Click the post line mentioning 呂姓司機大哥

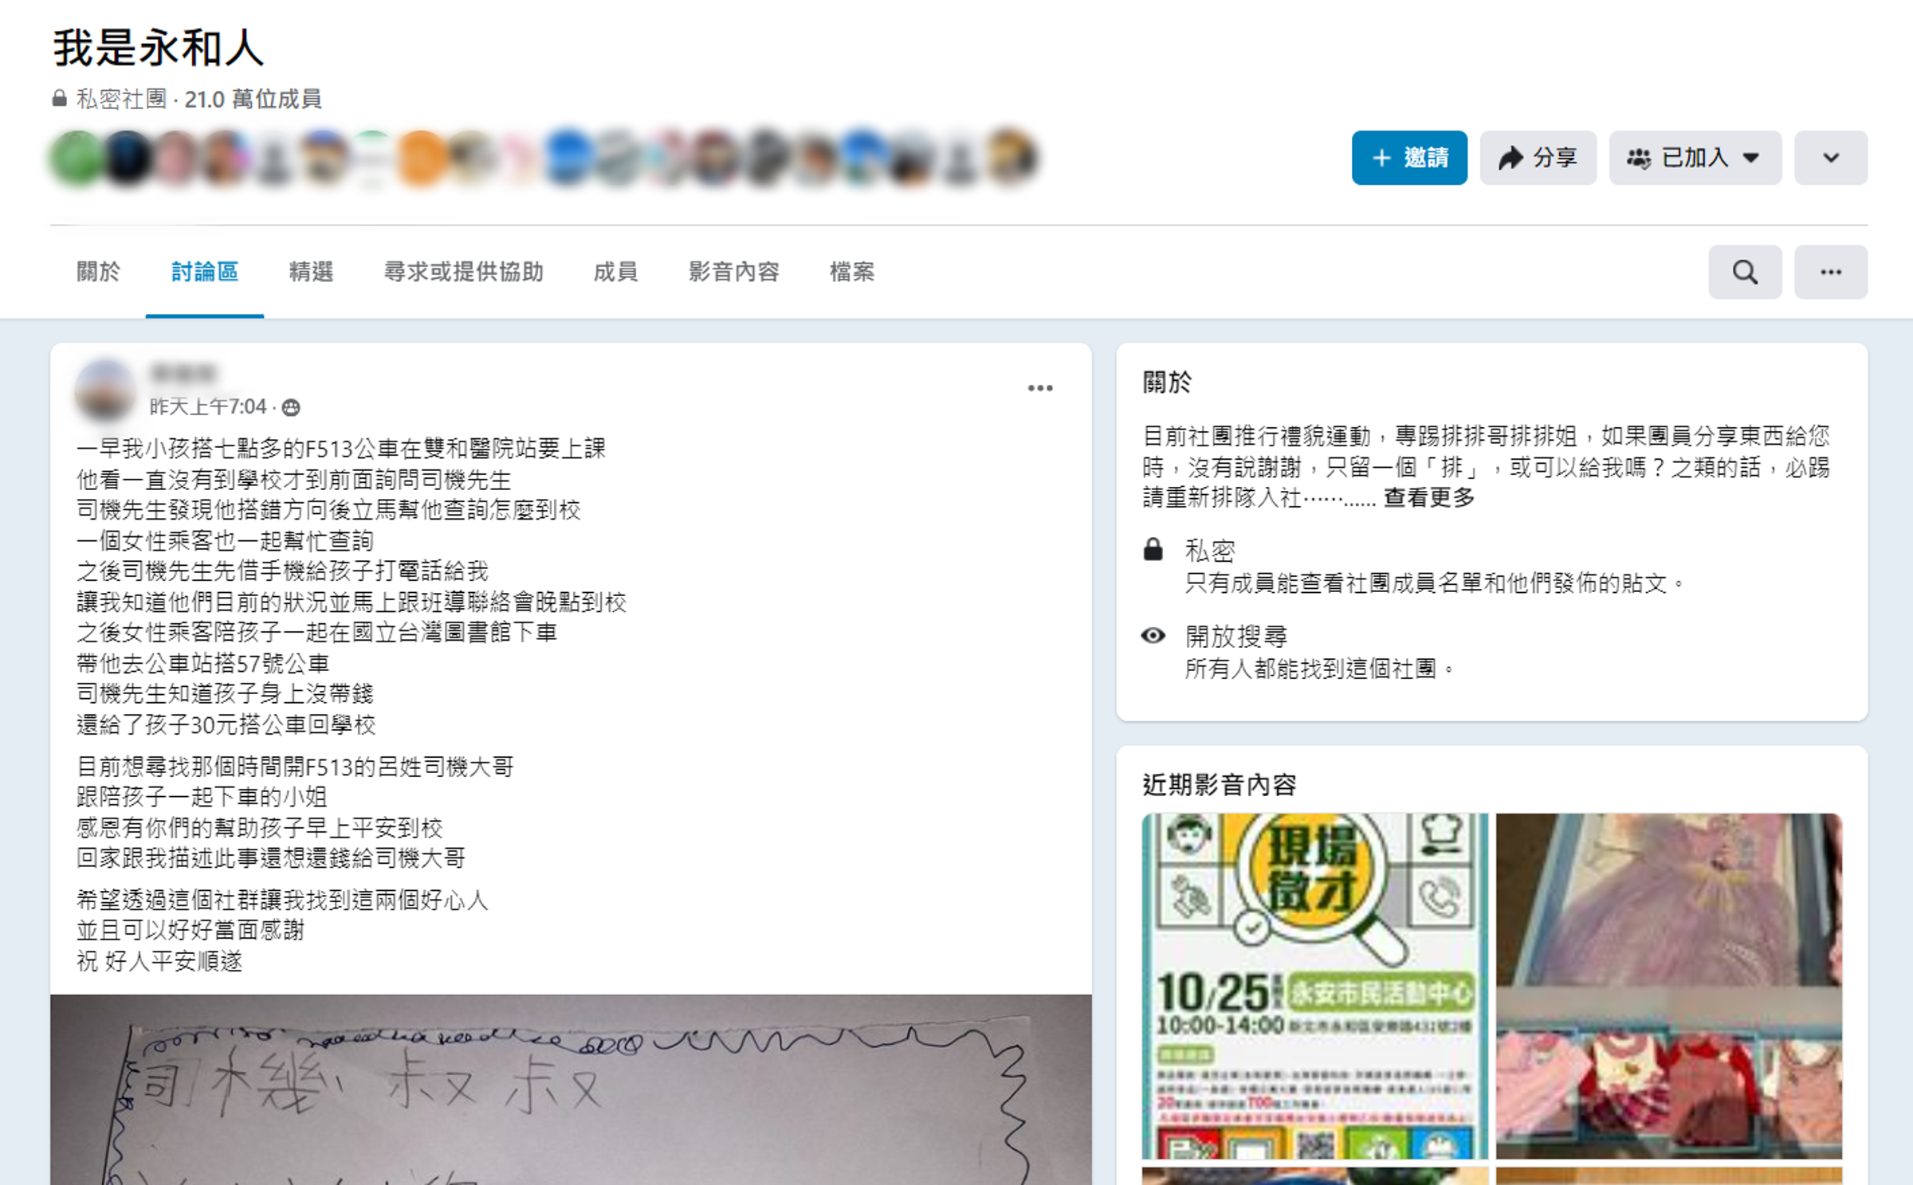(x=295, y=767)
